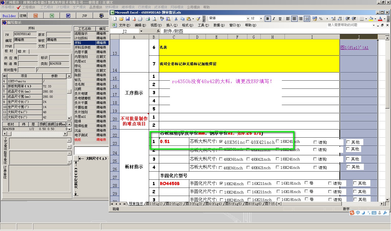Select 钻孔 in the process list
The height and width of the screenshot is (231, 391).
coord(78,80)
